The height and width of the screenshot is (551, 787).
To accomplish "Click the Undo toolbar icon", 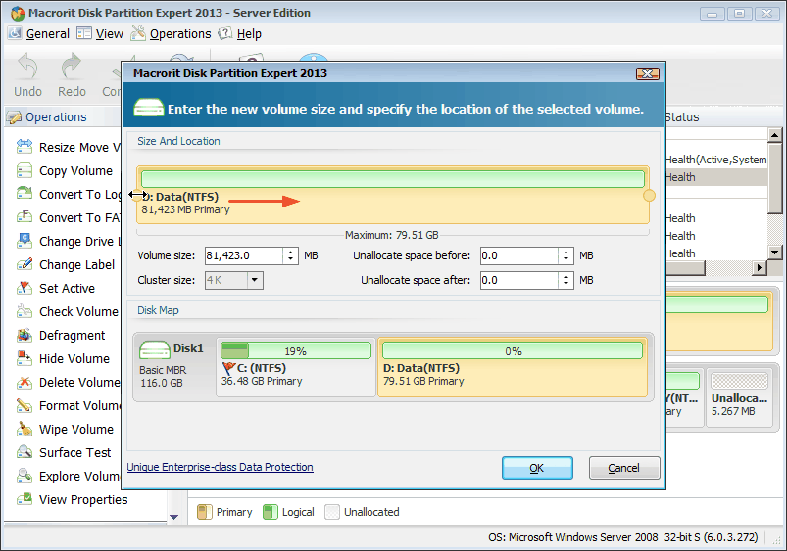I will [x=27, y=67].
